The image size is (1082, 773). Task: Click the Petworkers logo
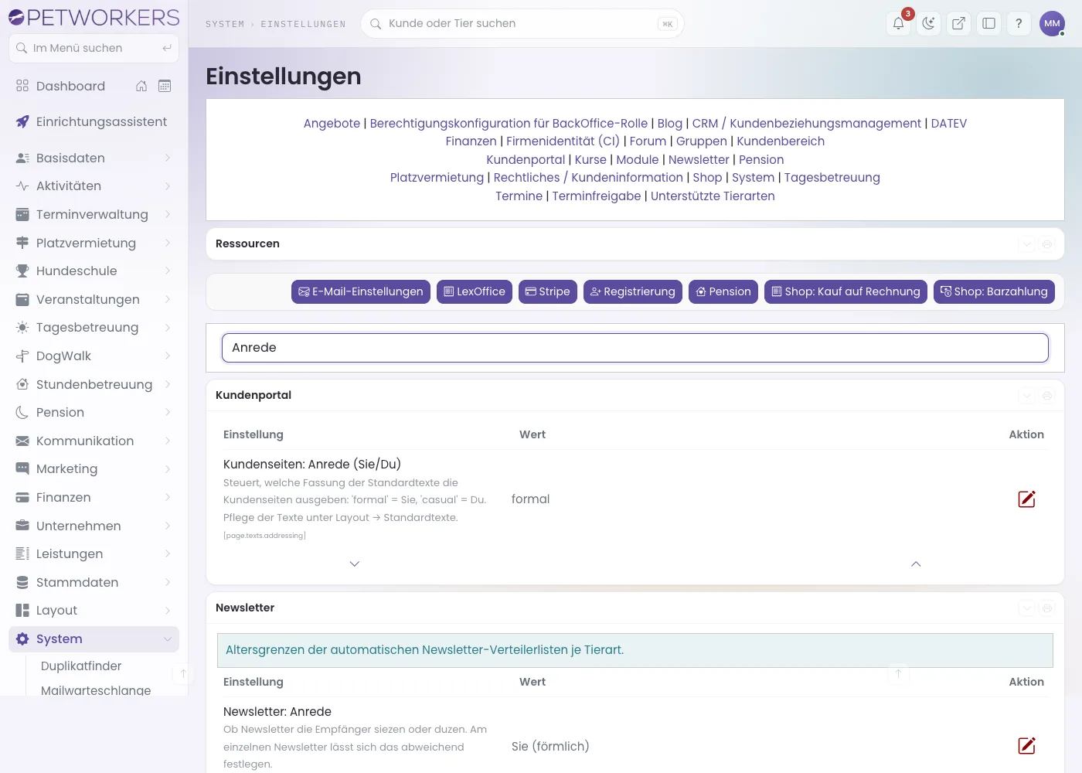click(94, 17)
